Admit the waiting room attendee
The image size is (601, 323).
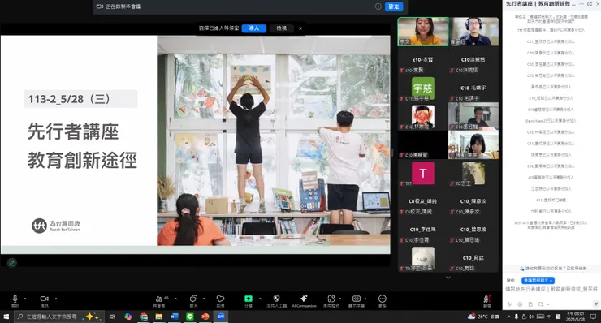[253, 28]
